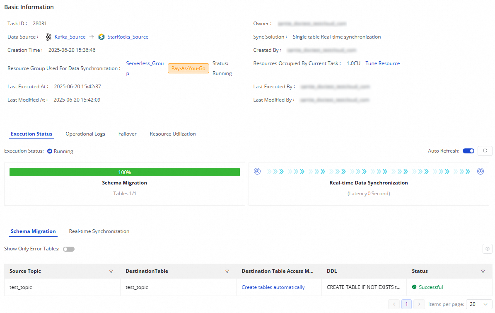Enable Show Only Error Tables toggle
This screenshot has width=495, height=313.
[68, 249]
